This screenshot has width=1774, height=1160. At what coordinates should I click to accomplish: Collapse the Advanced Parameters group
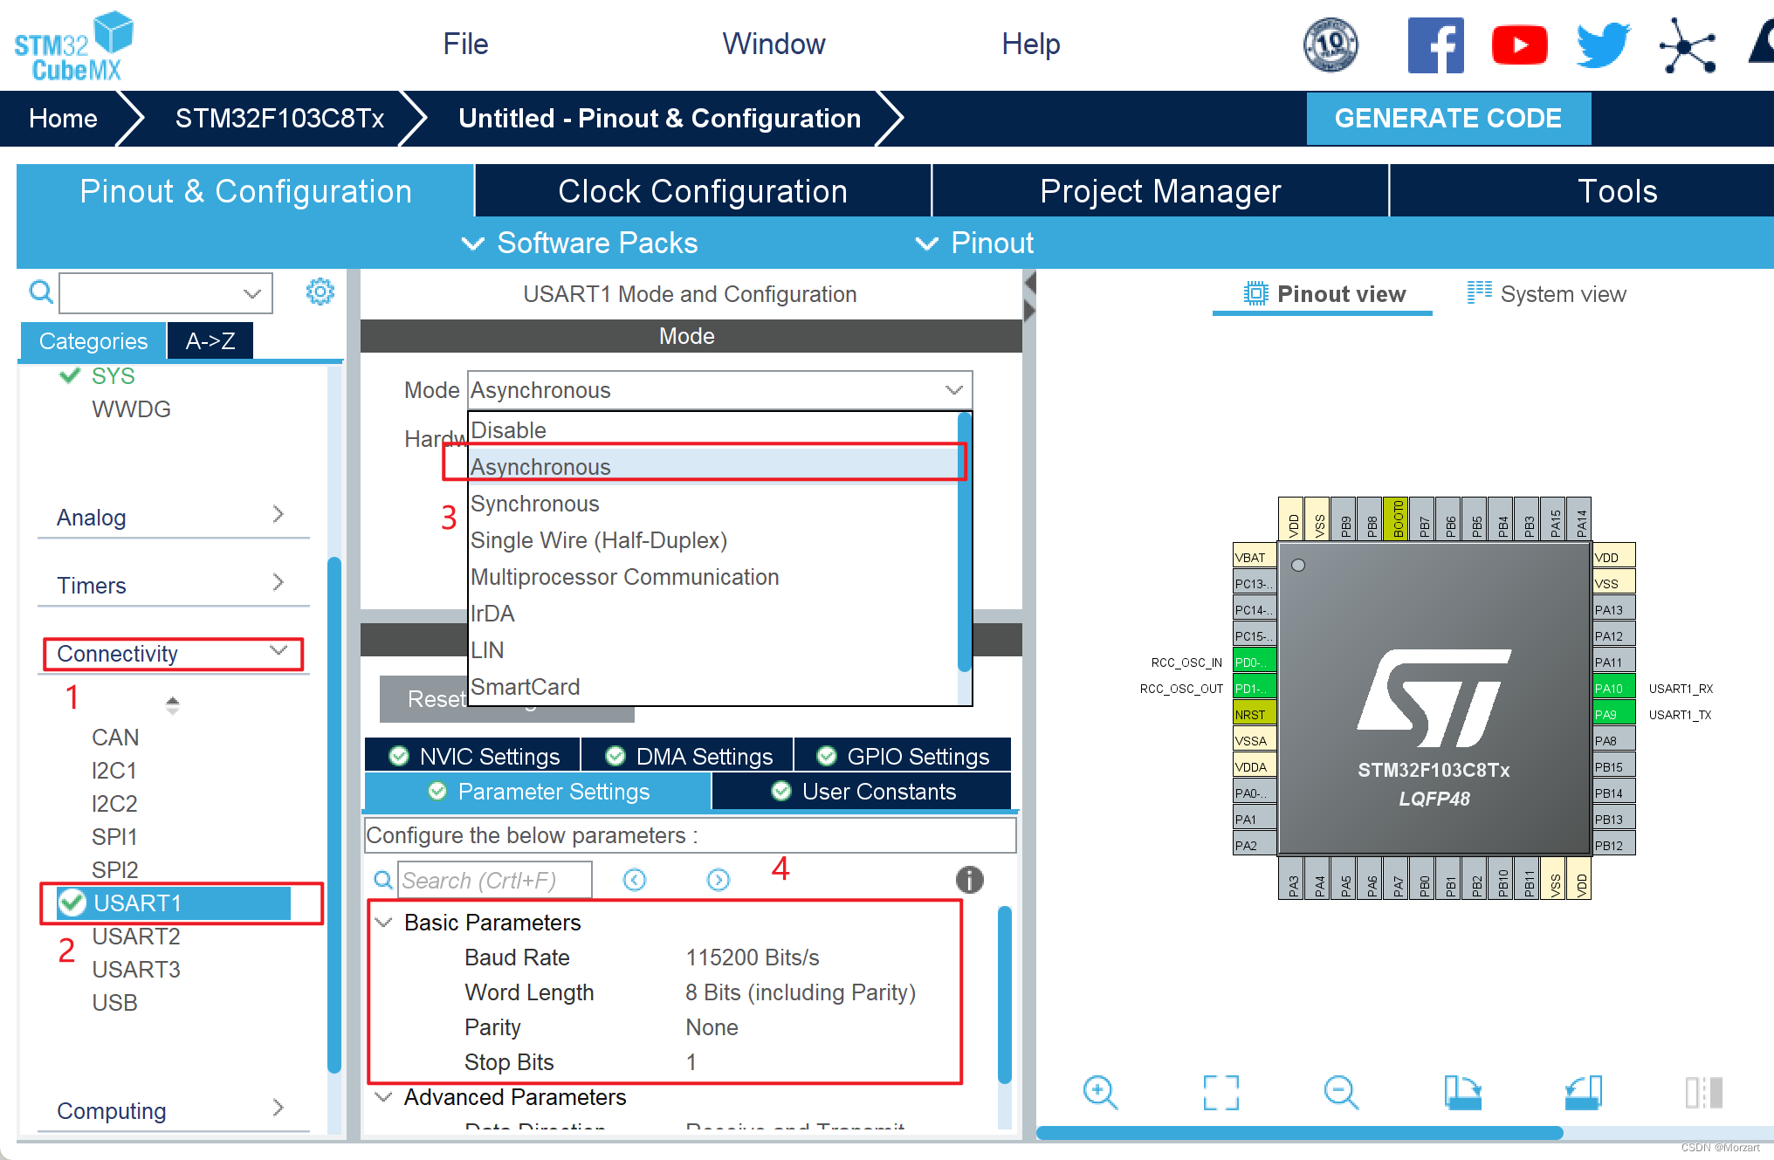point(383,1096)
